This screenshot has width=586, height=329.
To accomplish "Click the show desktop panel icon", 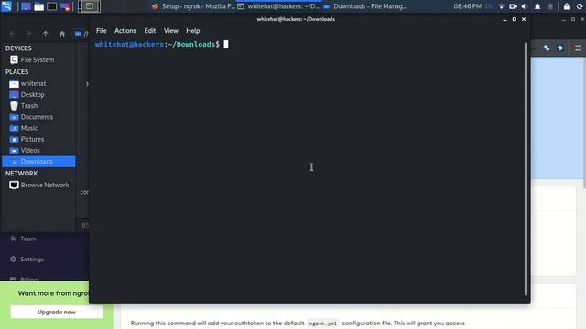I will pos(26,6).
